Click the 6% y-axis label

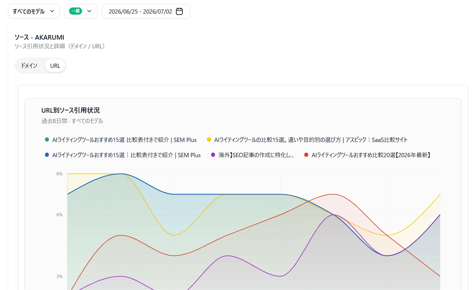59,215
